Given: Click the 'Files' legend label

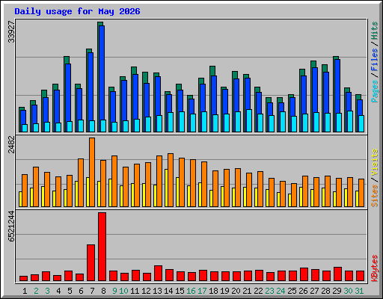Looking at the screenshot, I should coord(375,60).
